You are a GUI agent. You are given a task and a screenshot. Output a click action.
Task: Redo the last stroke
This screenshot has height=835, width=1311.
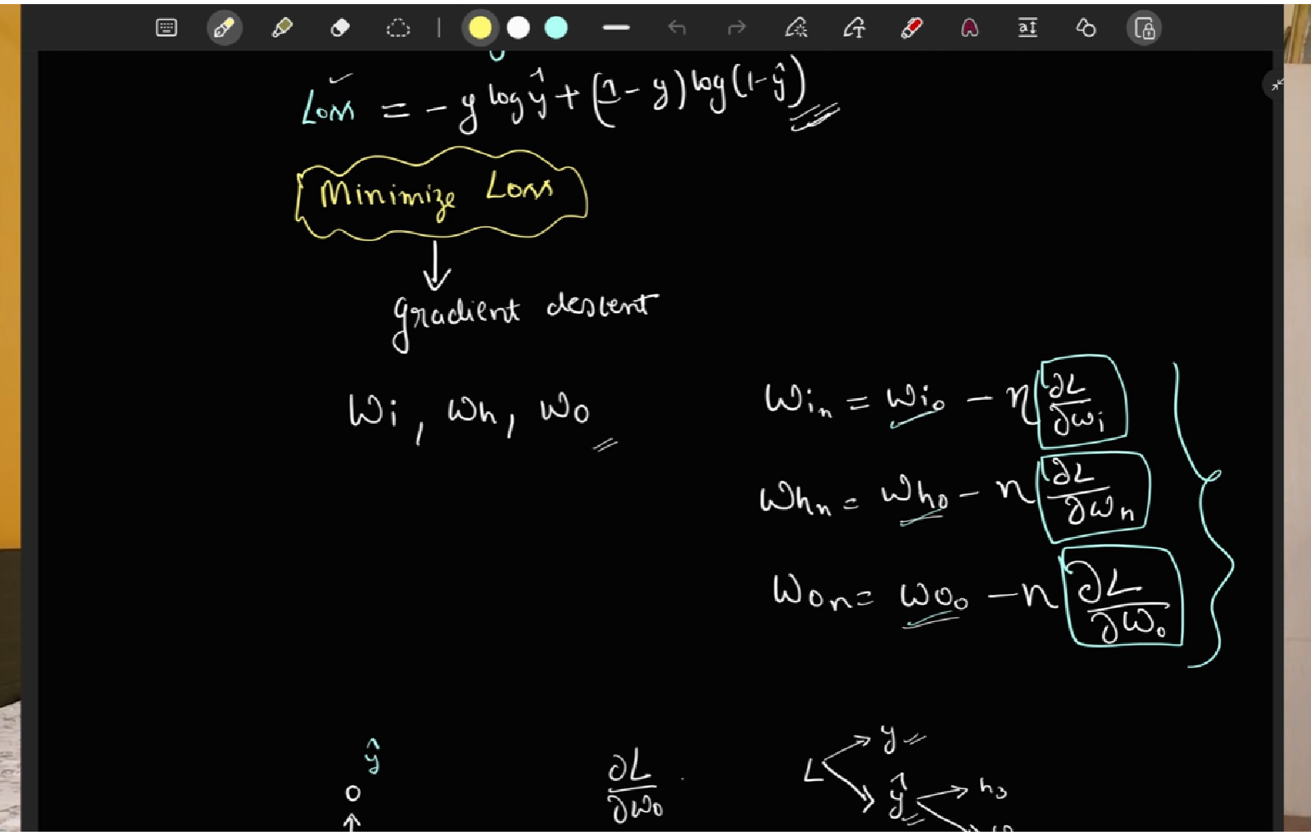pos(737,29)
